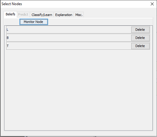Remove node B using its Delete button
The image size is (157, 137).
point(140,38)
